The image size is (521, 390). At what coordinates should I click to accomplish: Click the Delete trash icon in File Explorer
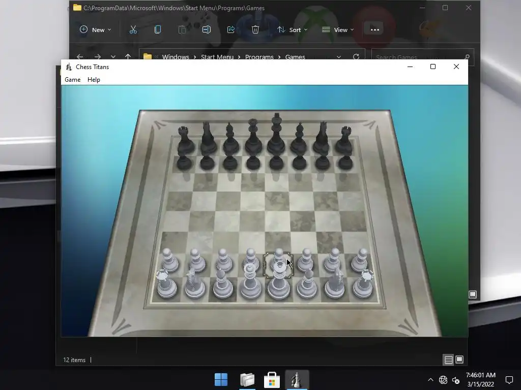255,30
